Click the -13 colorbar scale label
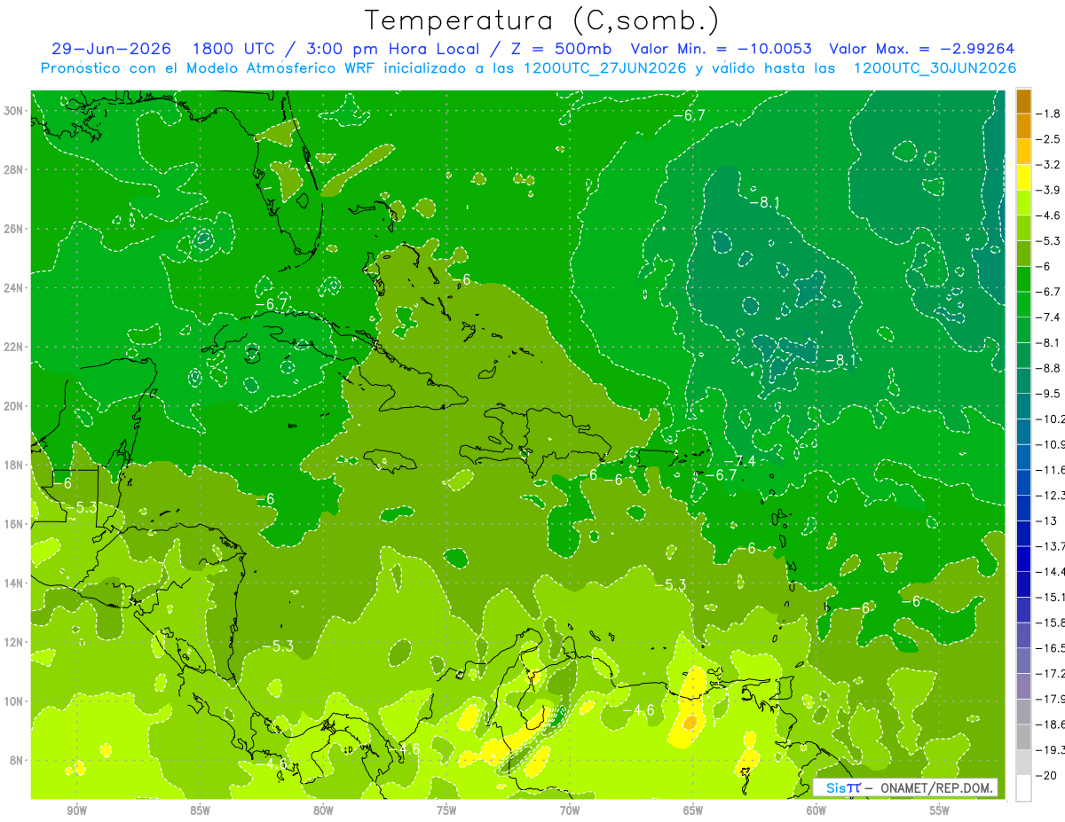Screen dimensions: 1065x822 tap(1045, 521)
